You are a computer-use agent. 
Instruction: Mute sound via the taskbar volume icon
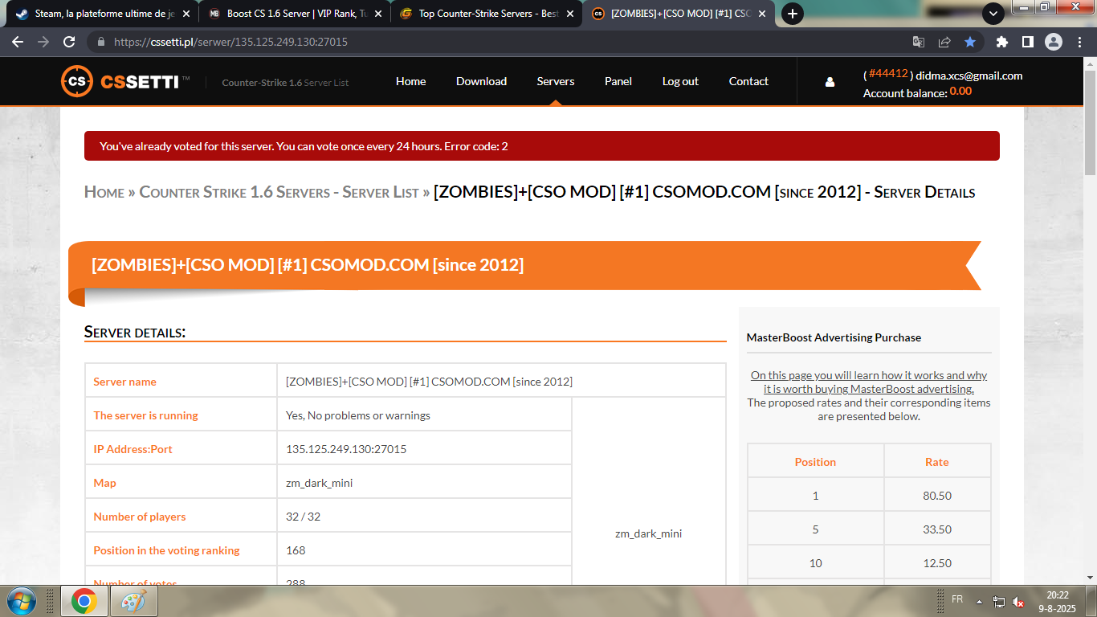click(x=1017, y=601)
